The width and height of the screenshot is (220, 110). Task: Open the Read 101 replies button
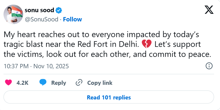click(x=109, y=97)
